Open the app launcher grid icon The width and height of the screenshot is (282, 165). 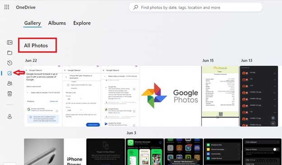pyautogui.click(x=7, y=7)
